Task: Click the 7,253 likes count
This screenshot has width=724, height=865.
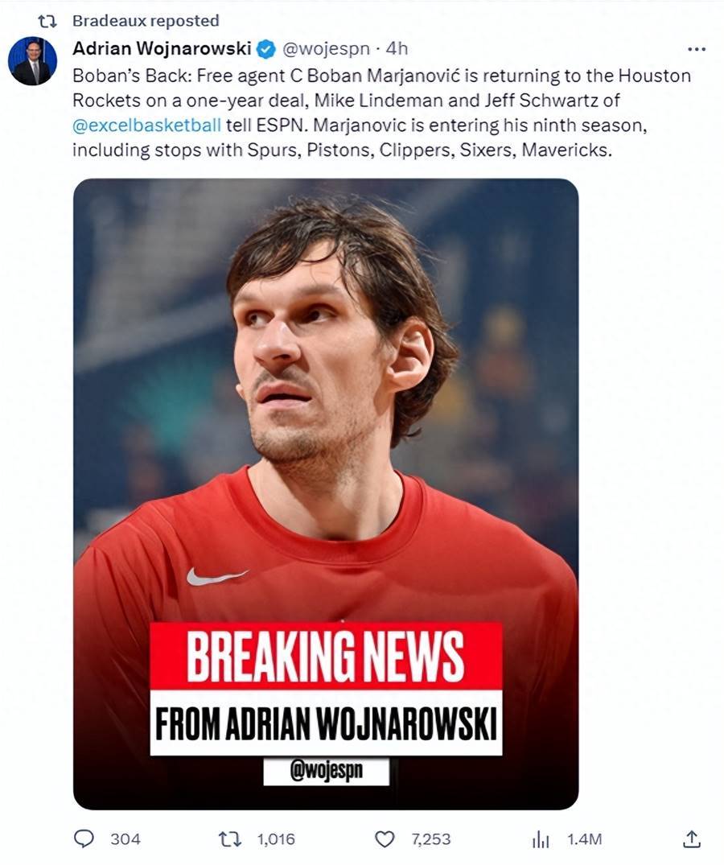Action: (430, 839)
